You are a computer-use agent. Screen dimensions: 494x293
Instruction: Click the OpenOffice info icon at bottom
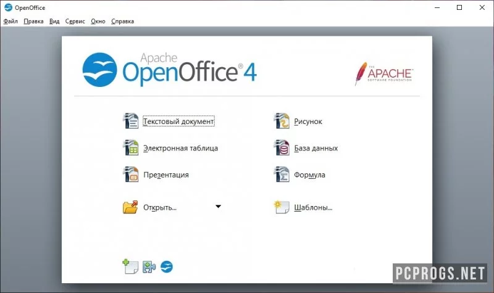coord(167,267)
